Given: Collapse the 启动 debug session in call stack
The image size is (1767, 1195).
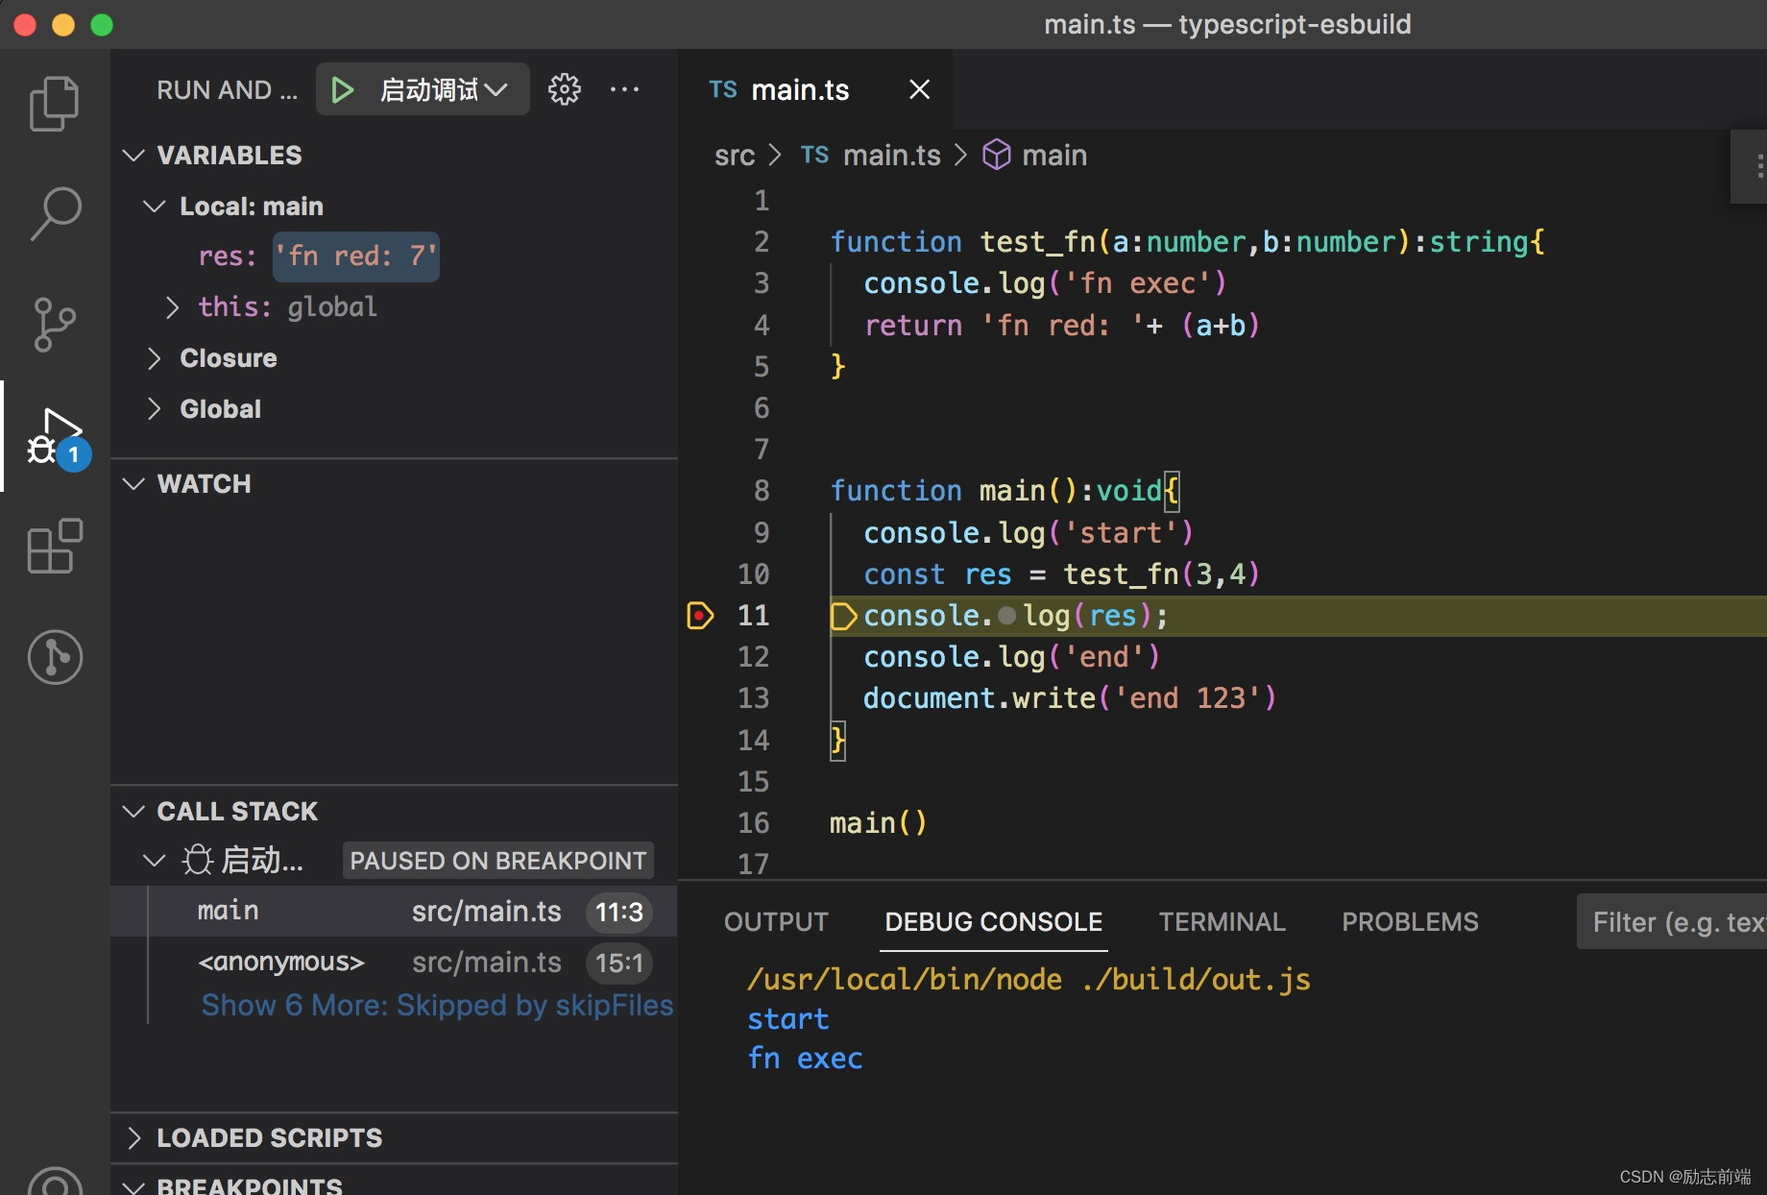Looking at the screenshot, I should click(154, 860).
